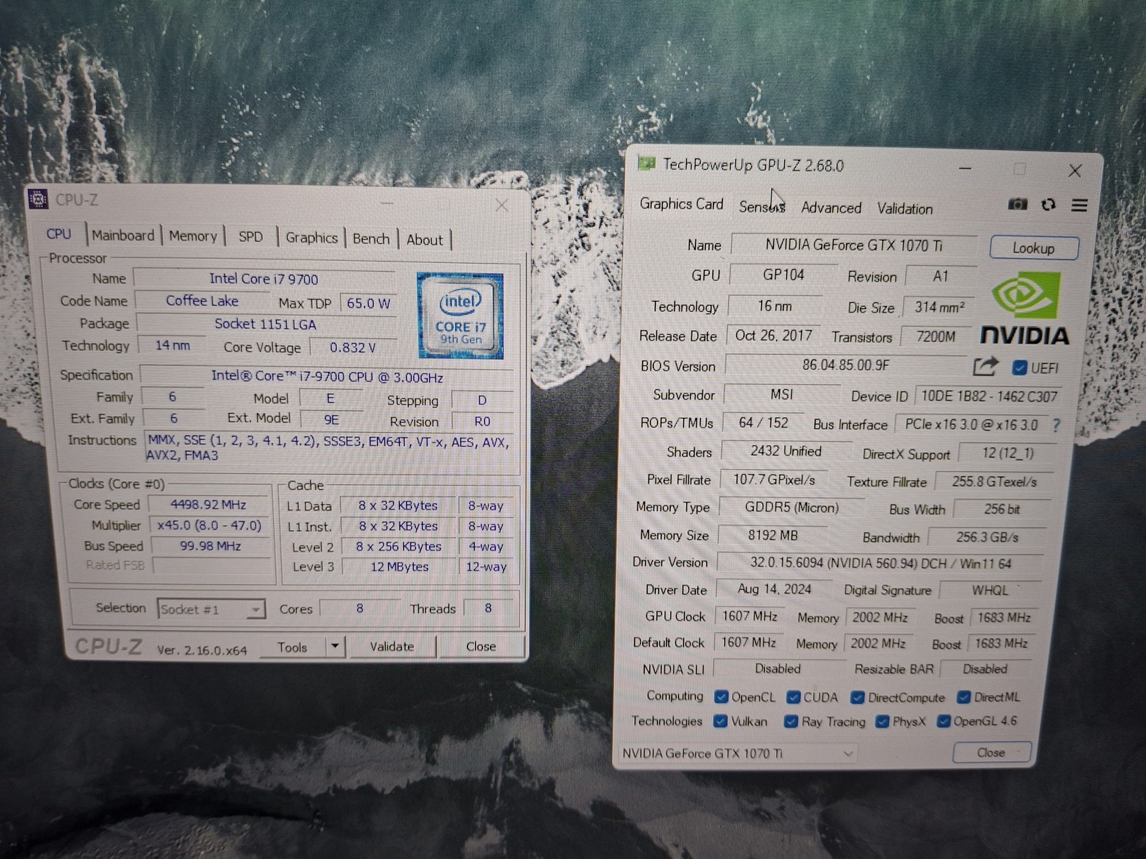This screenshot has width=1146, height=859.
Task: Switch to the Memory tab in CPU-Z
Action: [x=193, y=236]
